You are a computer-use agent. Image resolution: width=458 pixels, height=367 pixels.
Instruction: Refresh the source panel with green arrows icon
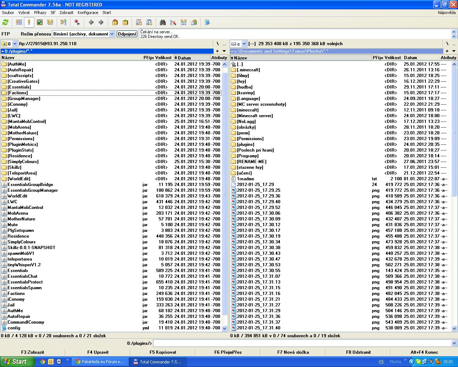point(5,22)
